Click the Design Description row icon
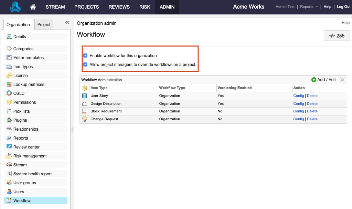352x209 pixels. (85, 104)
